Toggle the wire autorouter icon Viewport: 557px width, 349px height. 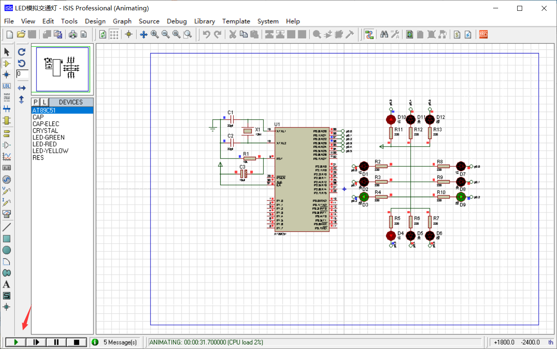369,34
